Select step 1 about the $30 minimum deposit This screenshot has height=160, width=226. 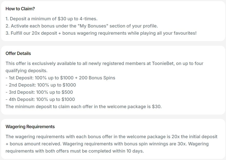51,19
